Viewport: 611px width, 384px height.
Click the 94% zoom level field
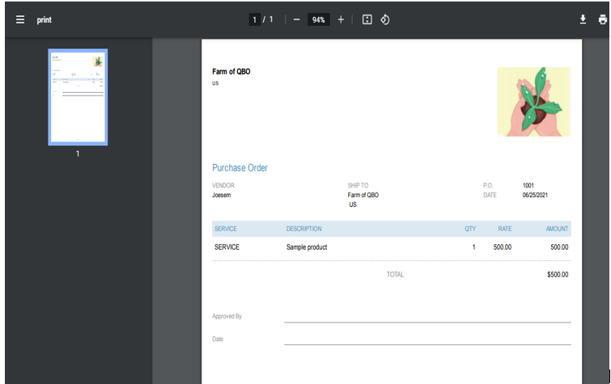(x=318, y=19)
